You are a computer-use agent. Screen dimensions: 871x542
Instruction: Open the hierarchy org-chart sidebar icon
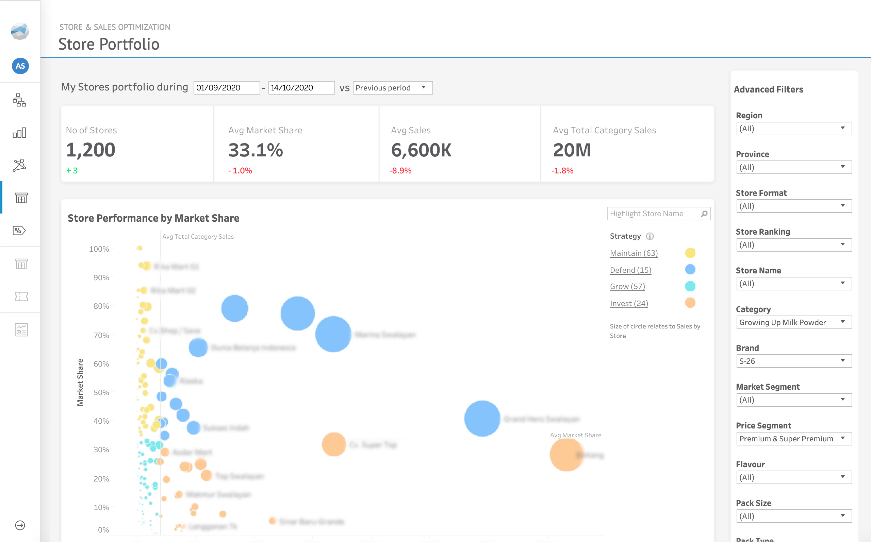(20, 100)
